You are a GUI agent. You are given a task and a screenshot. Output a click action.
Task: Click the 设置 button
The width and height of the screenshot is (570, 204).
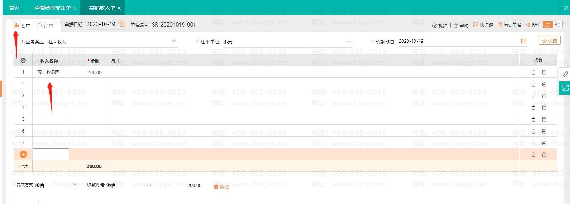549,41
